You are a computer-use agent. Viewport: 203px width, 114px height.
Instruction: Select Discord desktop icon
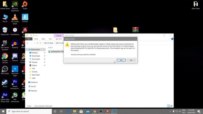tap(15, 57)
